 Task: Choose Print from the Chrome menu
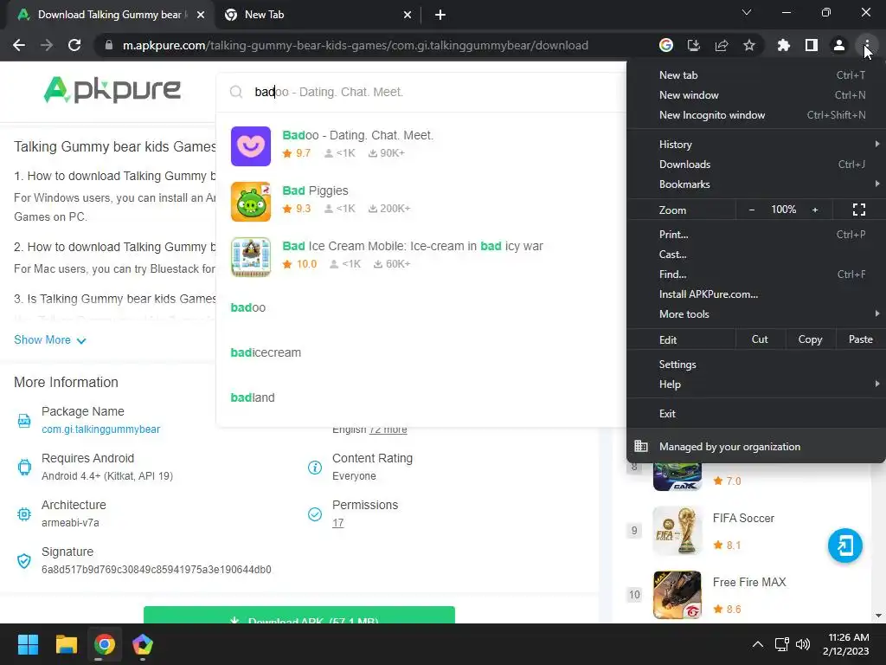pos(756,234)
